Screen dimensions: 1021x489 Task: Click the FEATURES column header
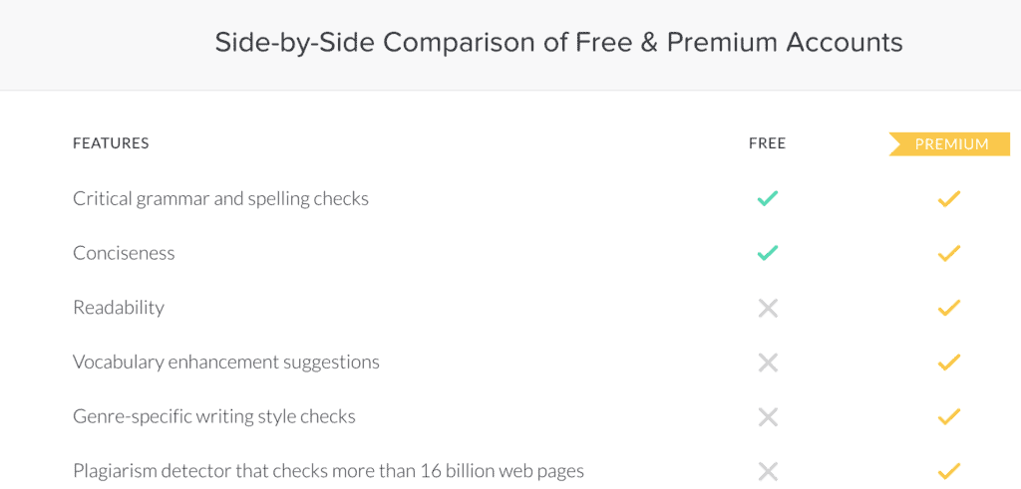pyautogui.click(x=111, y=143)
